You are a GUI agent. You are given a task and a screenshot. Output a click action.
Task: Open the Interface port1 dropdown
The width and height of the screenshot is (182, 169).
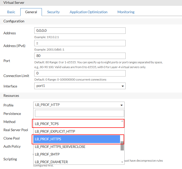(80, 86)
